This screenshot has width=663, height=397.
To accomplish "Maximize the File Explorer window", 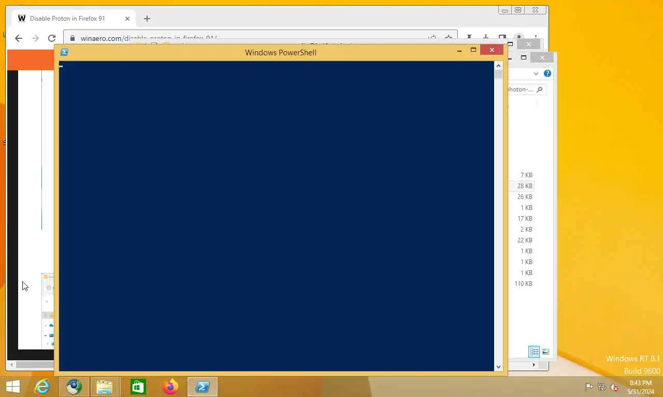I will click(x=524, y=57).
